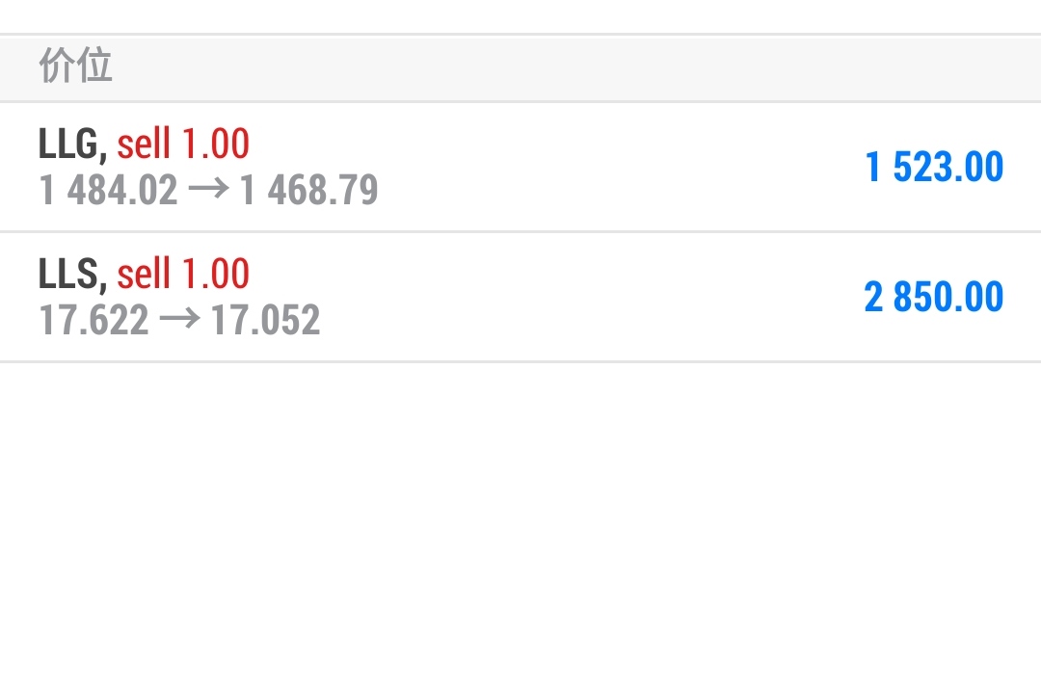The image size is (1041, 686).
Task: Tap the LLG open price 1 484.02
Action: [x=109, y=190]
